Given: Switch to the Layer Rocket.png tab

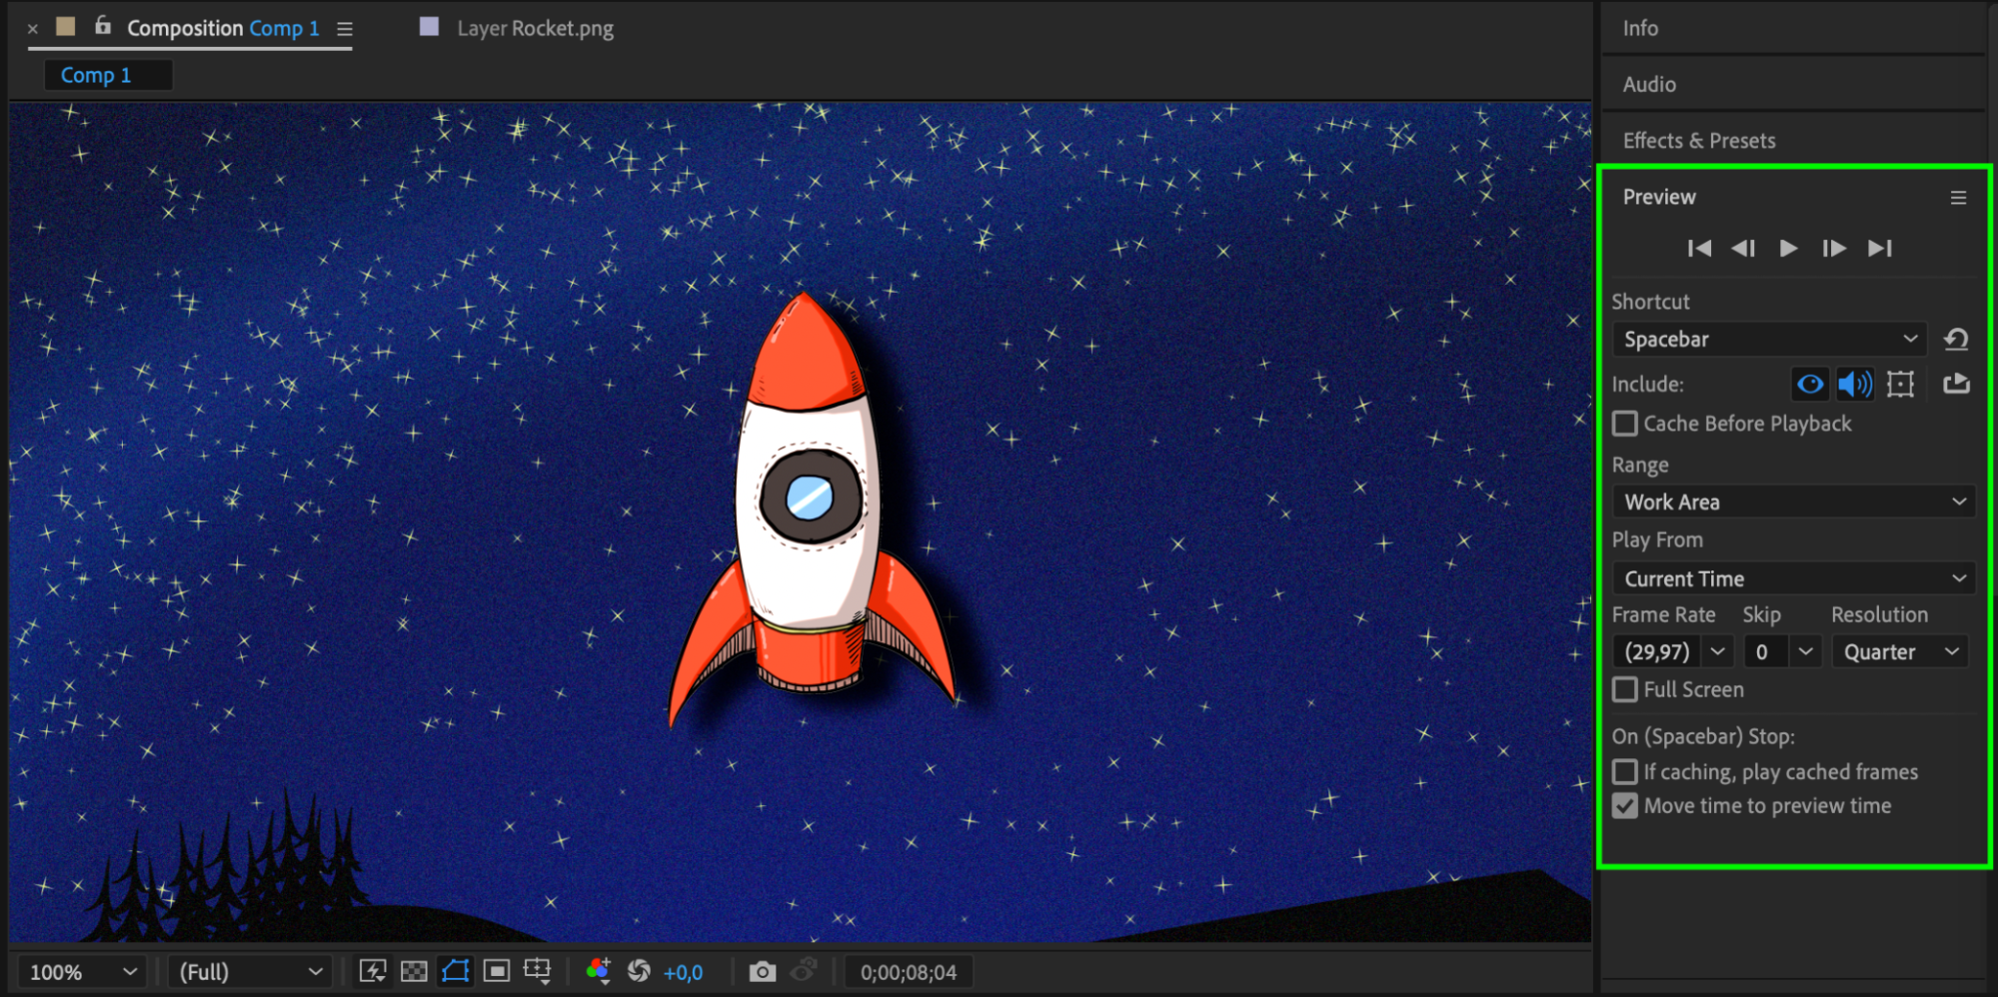Looking at the screenshot, I should point(534,28).
